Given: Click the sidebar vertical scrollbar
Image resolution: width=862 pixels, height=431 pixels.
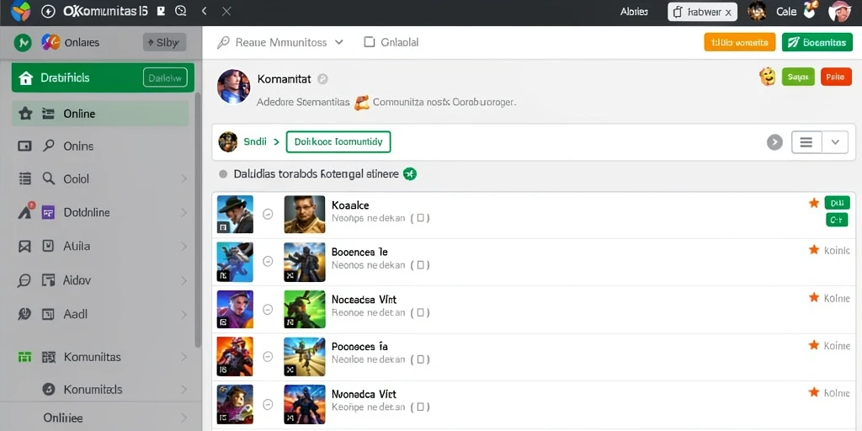Looking at the screenshot, I should [x=197, y=220].
